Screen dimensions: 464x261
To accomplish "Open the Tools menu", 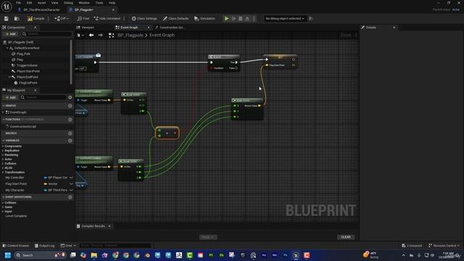I will [x=99, y=3].
